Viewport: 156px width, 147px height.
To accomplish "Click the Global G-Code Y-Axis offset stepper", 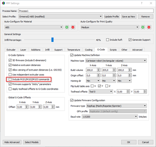I will point(40,107).
